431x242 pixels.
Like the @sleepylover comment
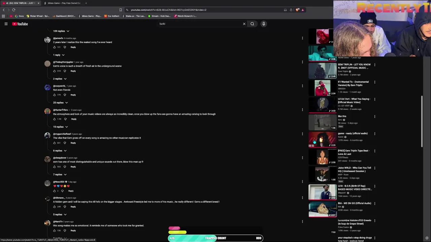tap(55, 167)
